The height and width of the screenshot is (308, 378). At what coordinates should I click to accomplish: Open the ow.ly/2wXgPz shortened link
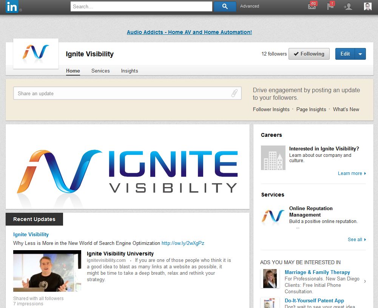pyautogui.click(x=183, y=243)
